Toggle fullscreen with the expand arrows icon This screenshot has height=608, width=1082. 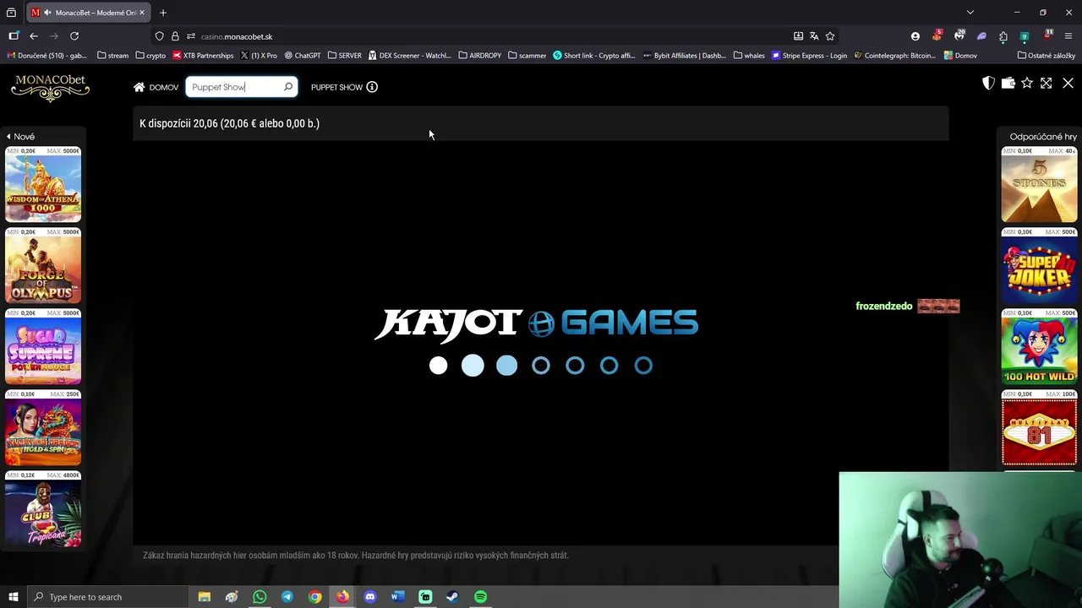click(1046, 83)
